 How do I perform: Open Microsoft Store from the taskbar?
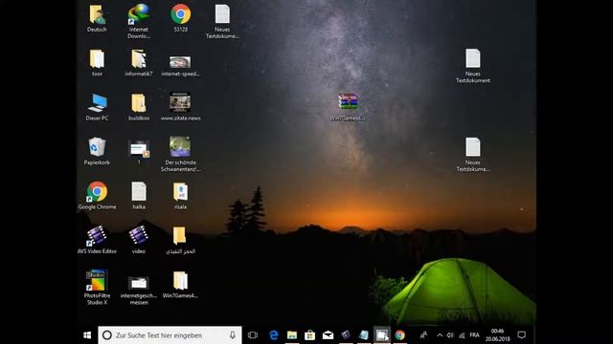pos(309,335)
